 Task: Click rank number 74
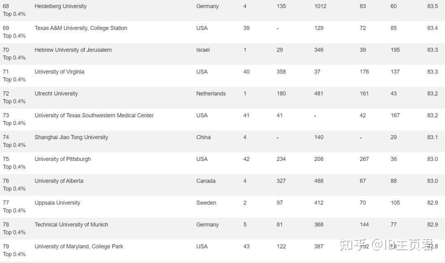click(6, 137)
